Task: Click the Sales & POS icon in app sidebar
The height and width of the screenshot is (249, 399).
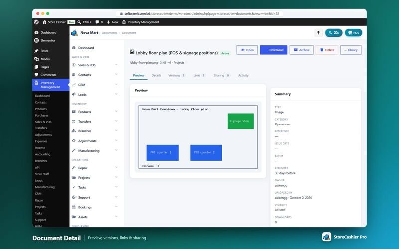Action: (x=74, y=65)
